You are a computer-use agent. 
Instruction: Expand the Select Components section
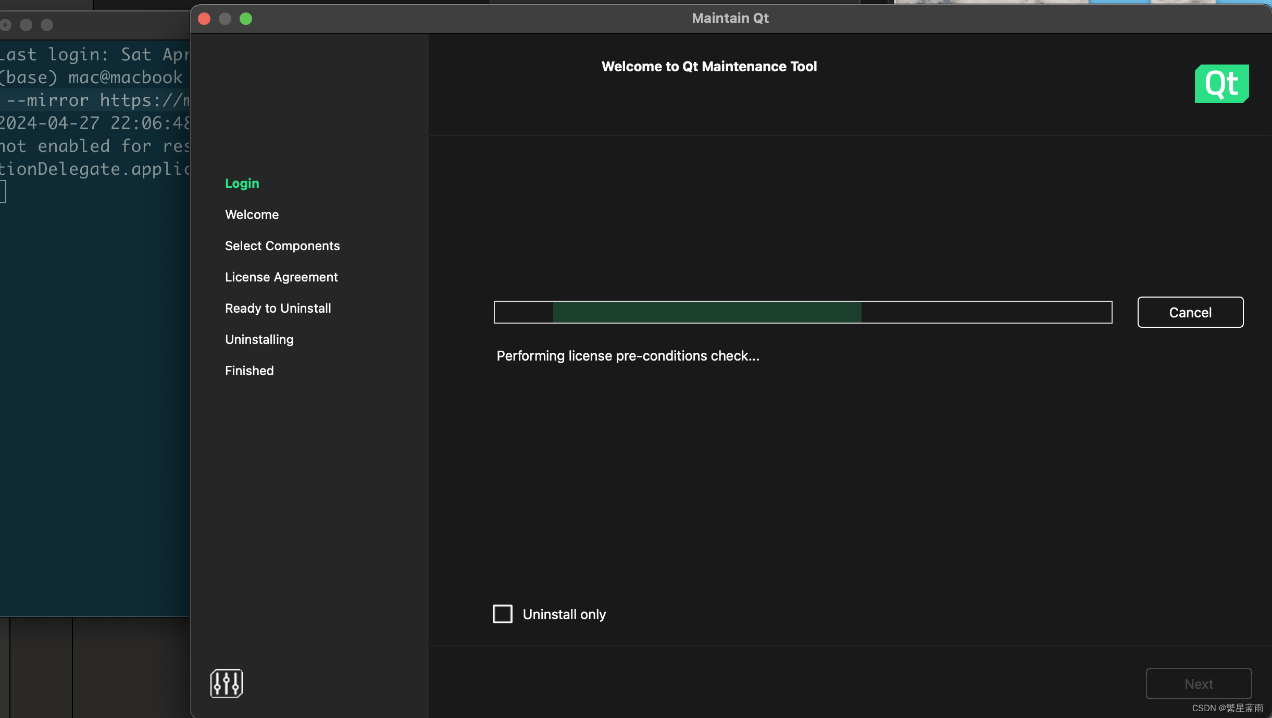(x=282, y=245)
